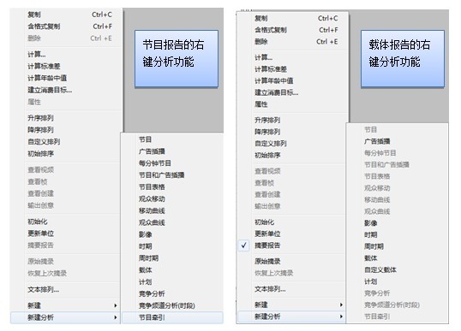This screenshot has height=331, width=461.
Task: Pick 周时期 in 节目报告 submenu
Action: click(148, 258)
